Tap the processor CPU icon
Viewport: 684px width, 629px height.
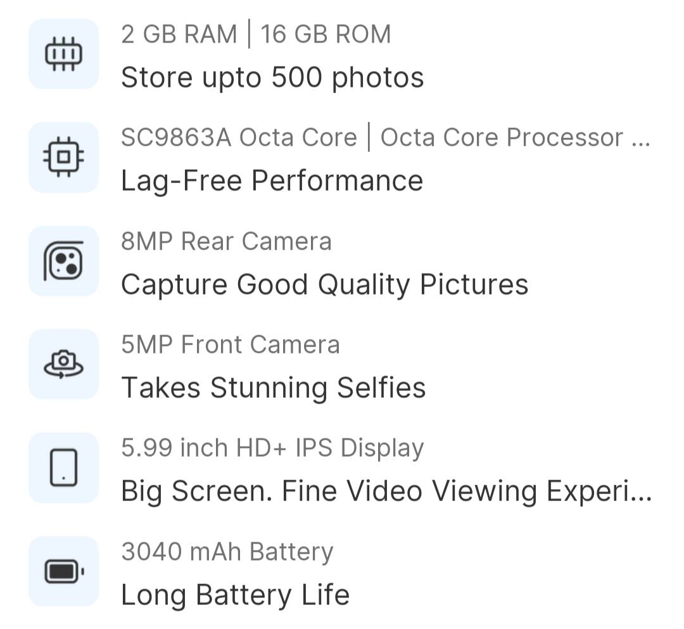click(x=63, y=157)
